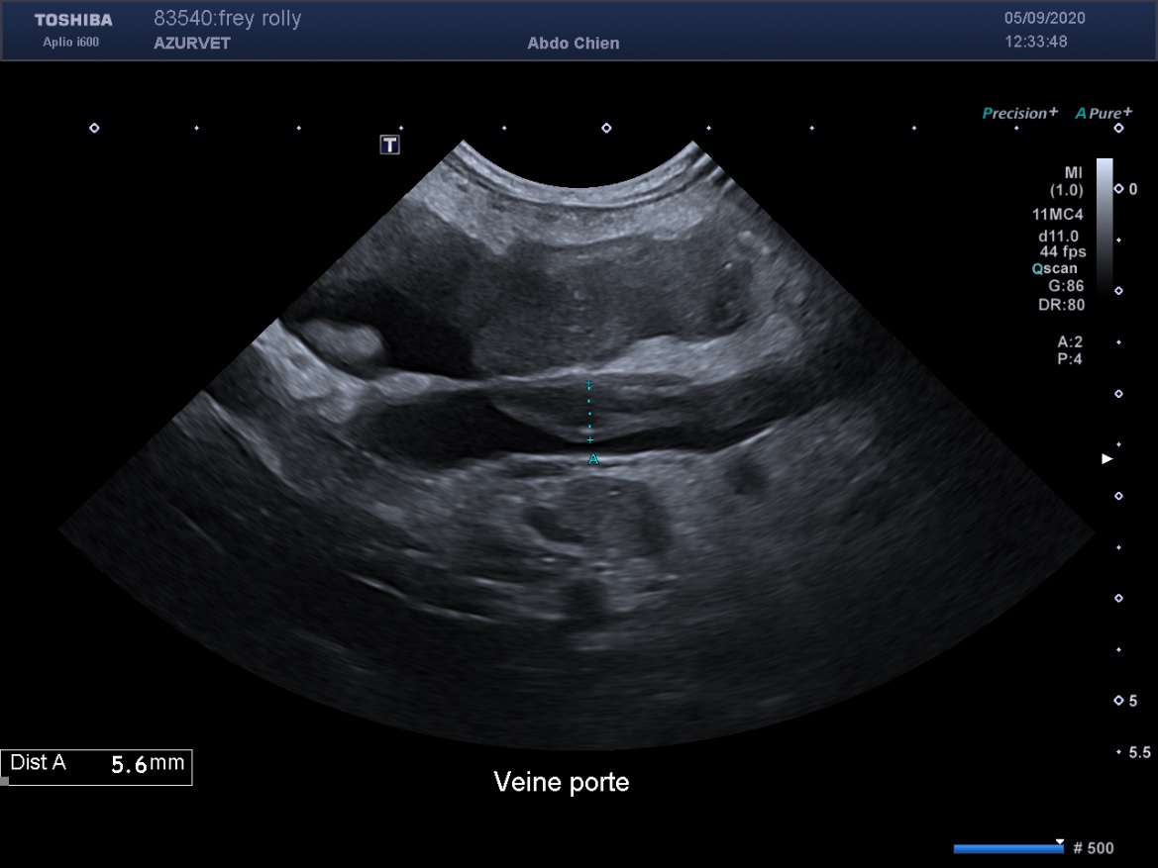Select the lower caliper cross above label A
This screenshot has height=868, width=1158.
[590, 439]
